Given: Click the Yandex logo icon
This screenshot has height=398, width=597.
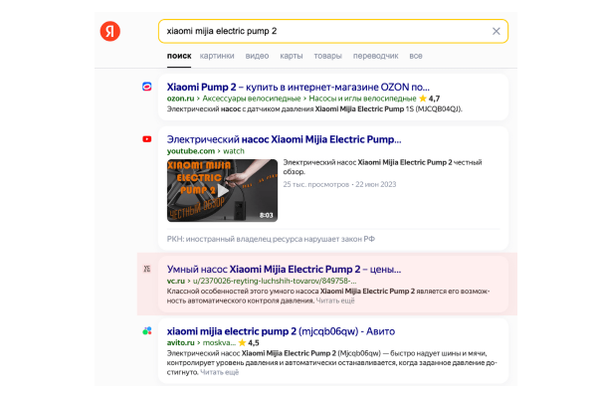Looking at the screenshot, I should [110, 31].
